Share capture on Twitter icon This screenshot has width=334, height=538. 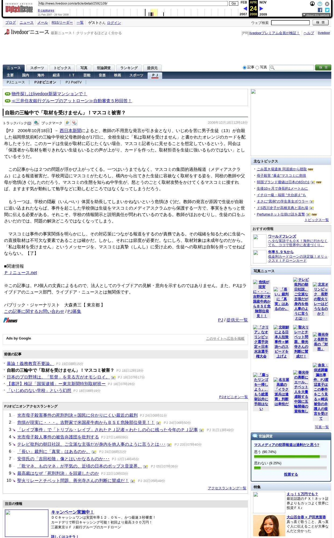327,10
